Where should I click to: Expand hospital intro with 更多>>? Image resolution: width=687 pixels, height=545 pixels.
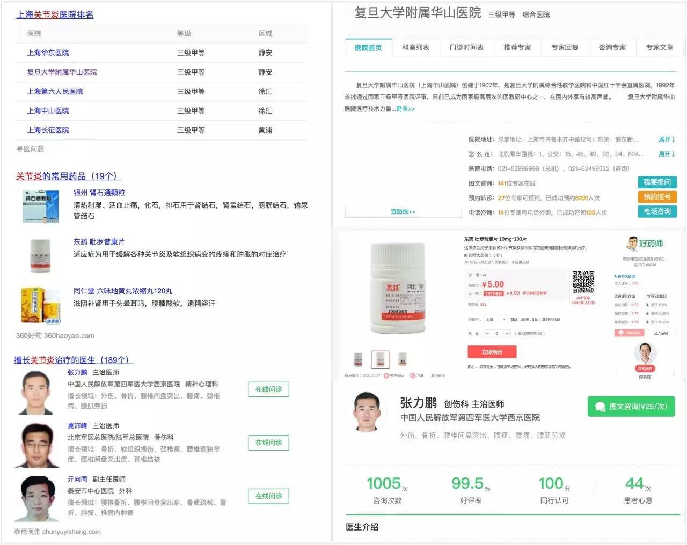point(405,109)
